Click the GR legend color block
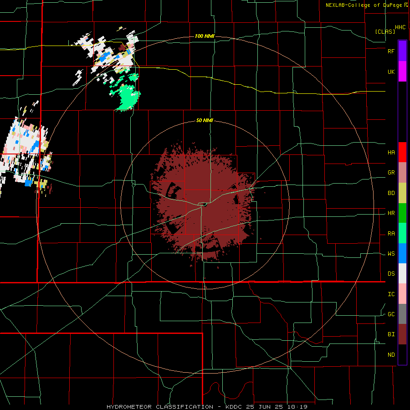410x410 pixels. [x=402, y=173]
